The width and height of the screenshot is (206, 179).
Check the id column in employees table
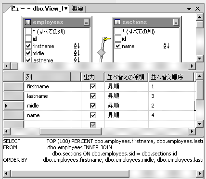click(x=28, y=38)
